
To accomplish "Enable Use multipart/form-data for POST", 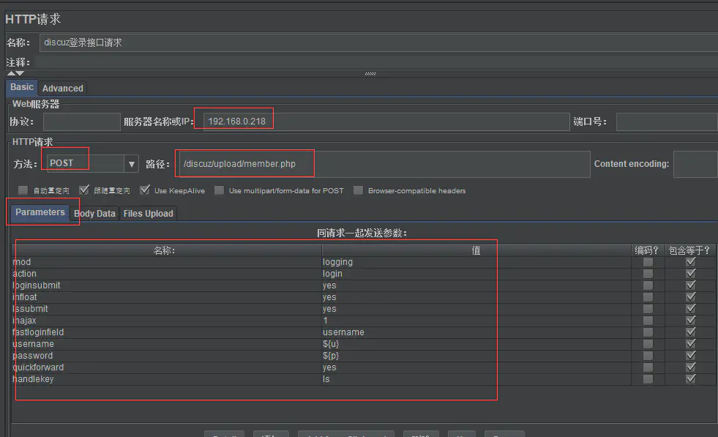I will pos(220,190).
